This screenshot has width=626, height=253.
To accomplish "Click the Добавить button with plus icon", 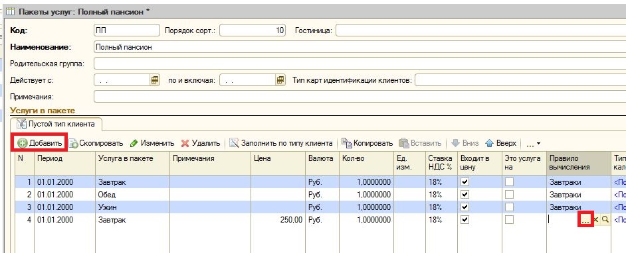I will [x=39, y=143].
